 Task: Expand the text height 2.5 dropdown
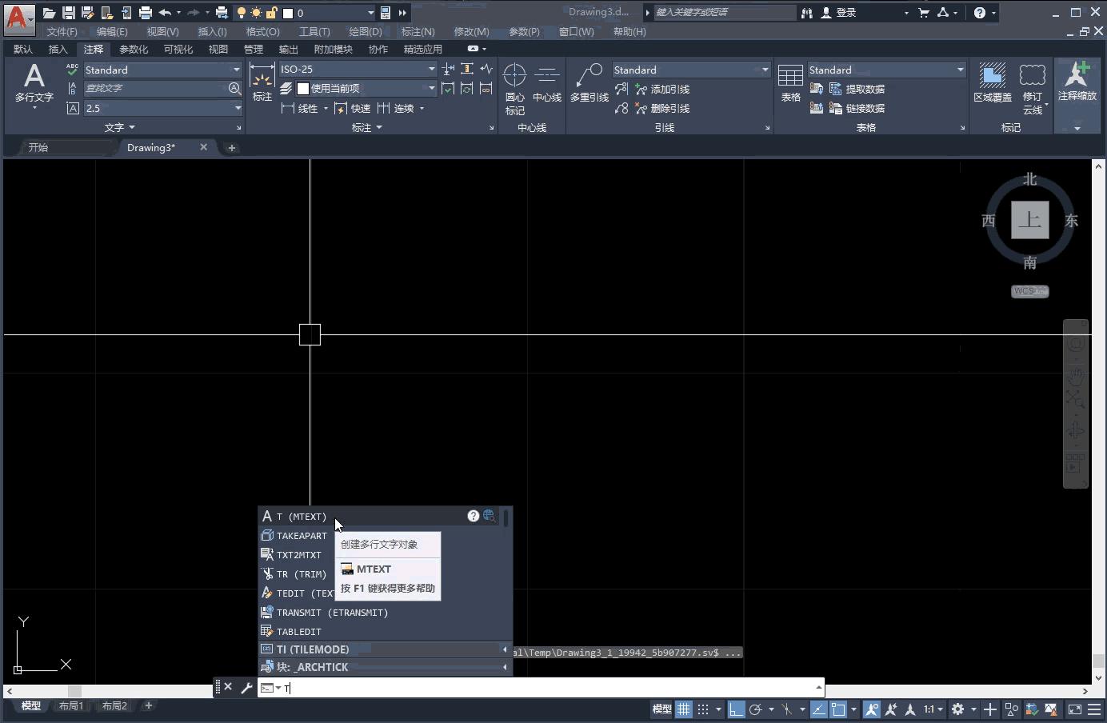tap(238, 108)
